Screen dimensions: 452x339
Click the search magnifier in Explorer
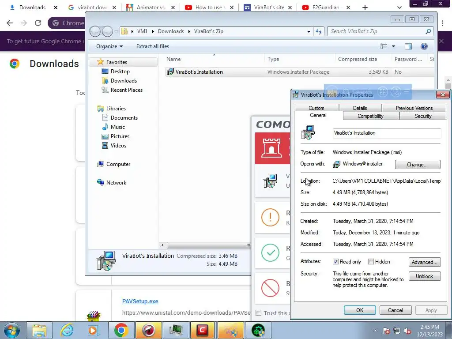click(428, 31)
